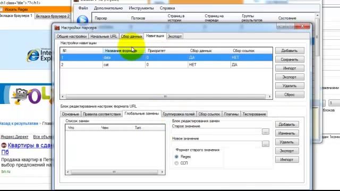Image resolution: width=340 pixels, height=191 pixels.
Task: Open Правила соответствия sub-tab
Action: (x=101, y=114)
